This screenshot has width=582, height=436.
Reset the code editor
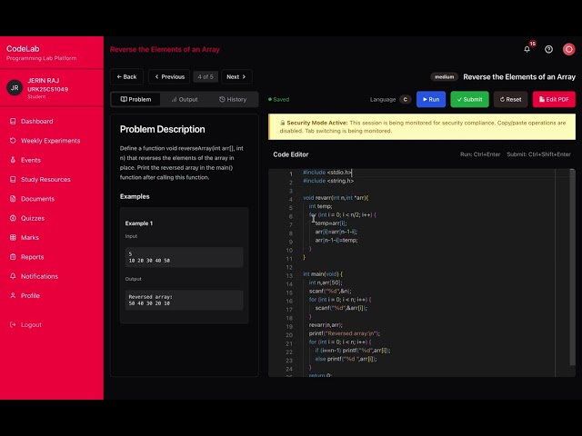pos(510,99)
